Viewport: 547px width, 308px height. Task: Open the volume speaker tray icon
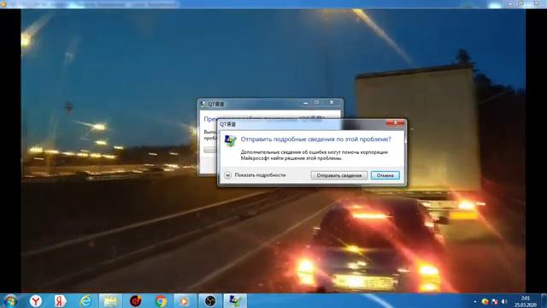[504, 301]
